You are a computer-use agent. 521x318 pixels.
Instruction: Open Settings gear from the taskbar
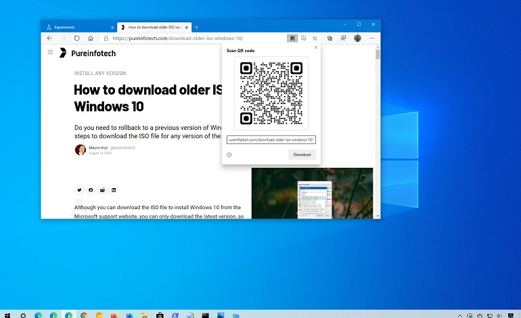coord(23,315)
